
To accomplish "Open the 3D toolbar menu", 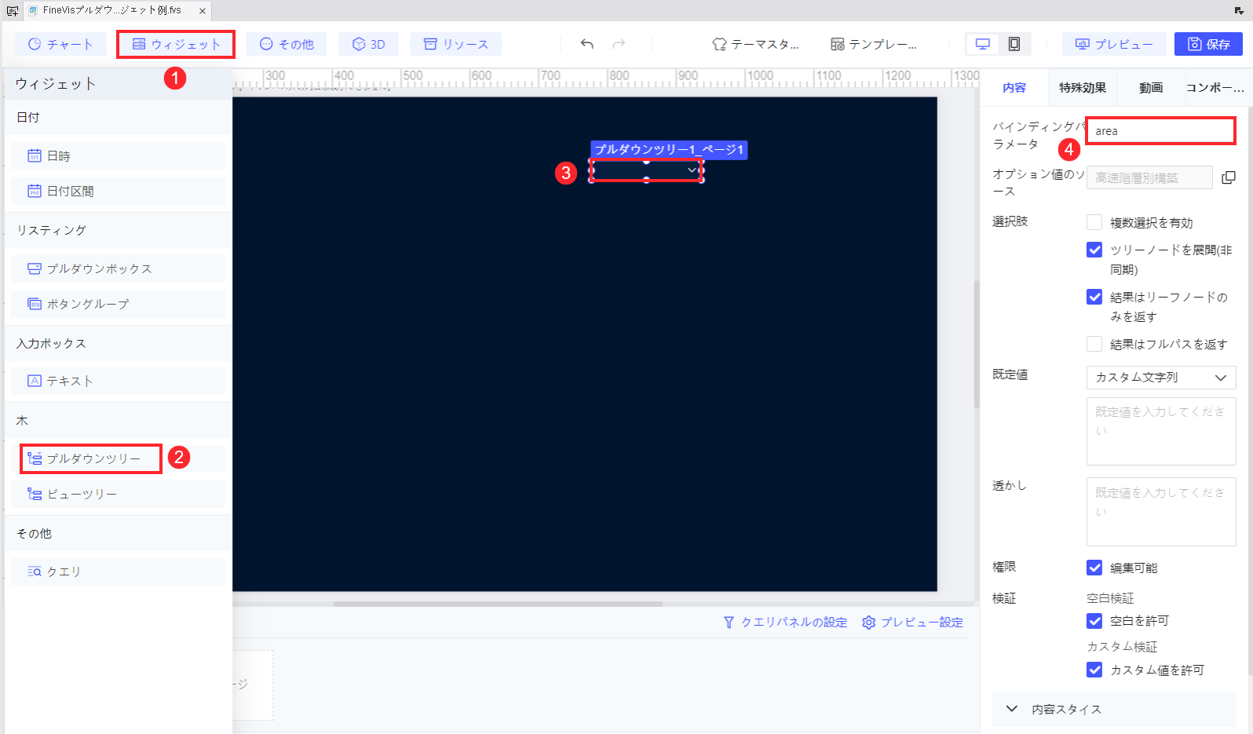I will [x=368, y=44].
